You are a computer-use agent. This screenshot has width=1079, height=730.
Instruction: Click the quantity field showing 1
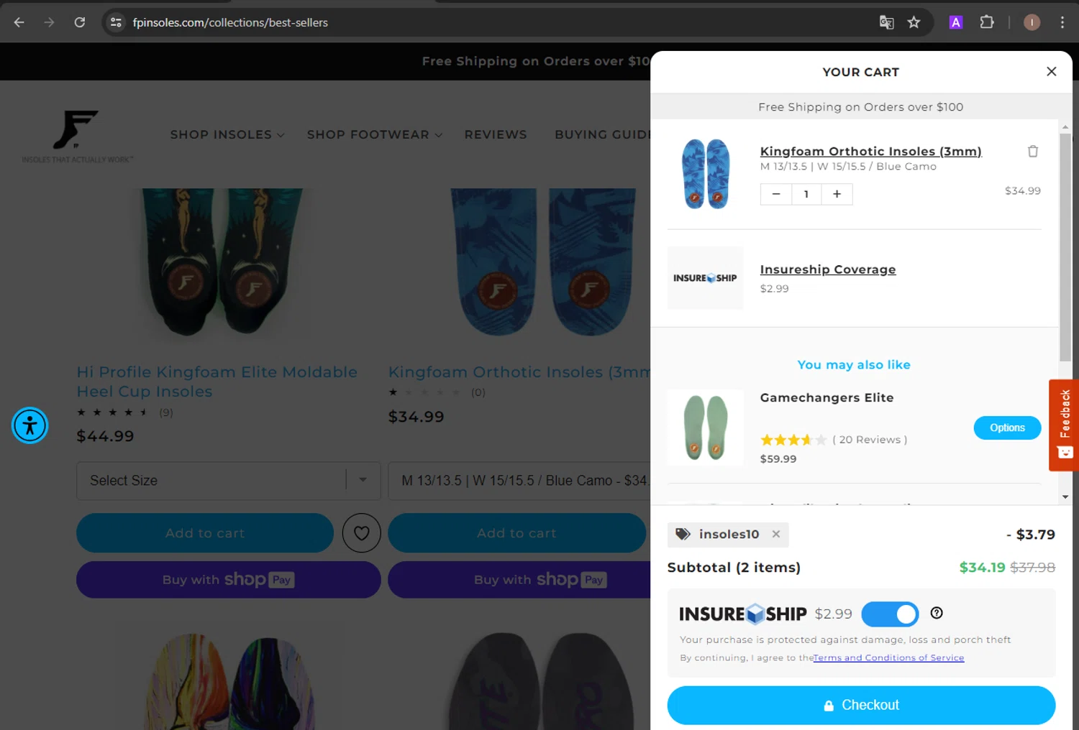click(806, 194)
